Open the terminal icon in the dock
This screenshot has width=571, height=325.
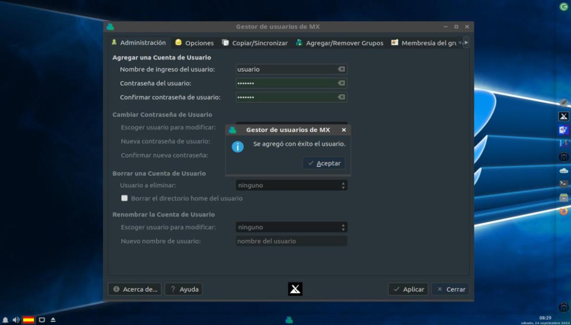[x=564, y=183]
